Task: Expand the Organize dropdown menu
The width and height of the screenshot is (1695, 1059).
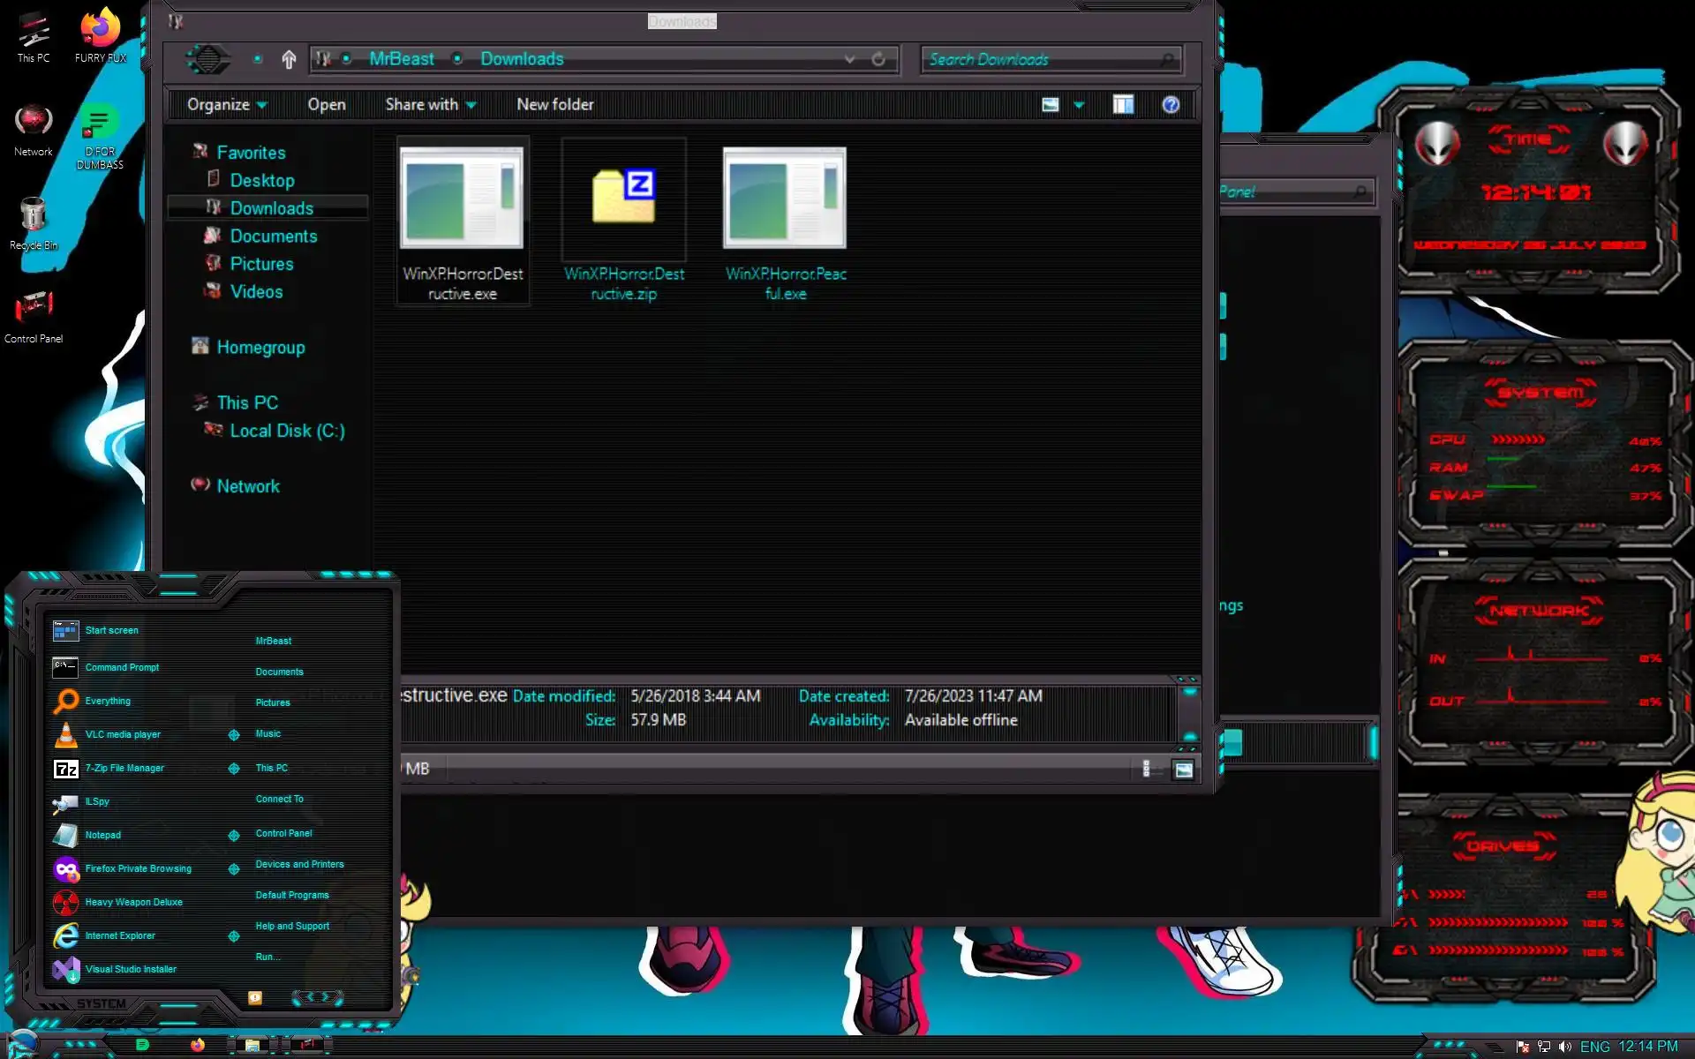Action: 226,105
